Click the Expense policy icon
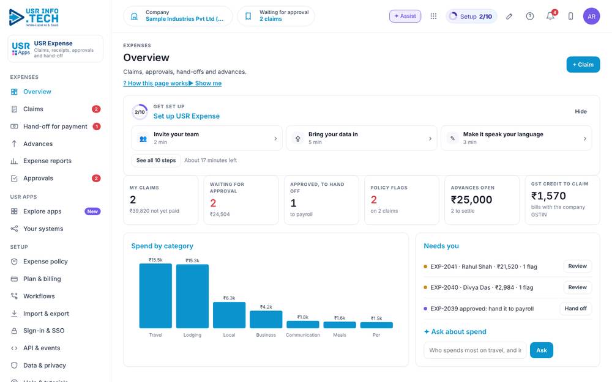The height and width of the screenshot is (382, 612). tap(14, 262)
